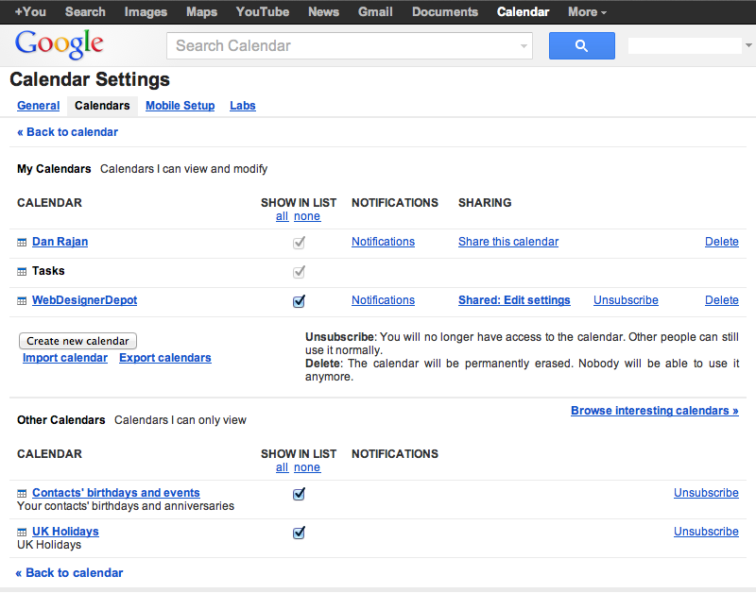Uncheck Show in list for WebDesignerDepot
The image size is (756, 593).
coord(299,301)
